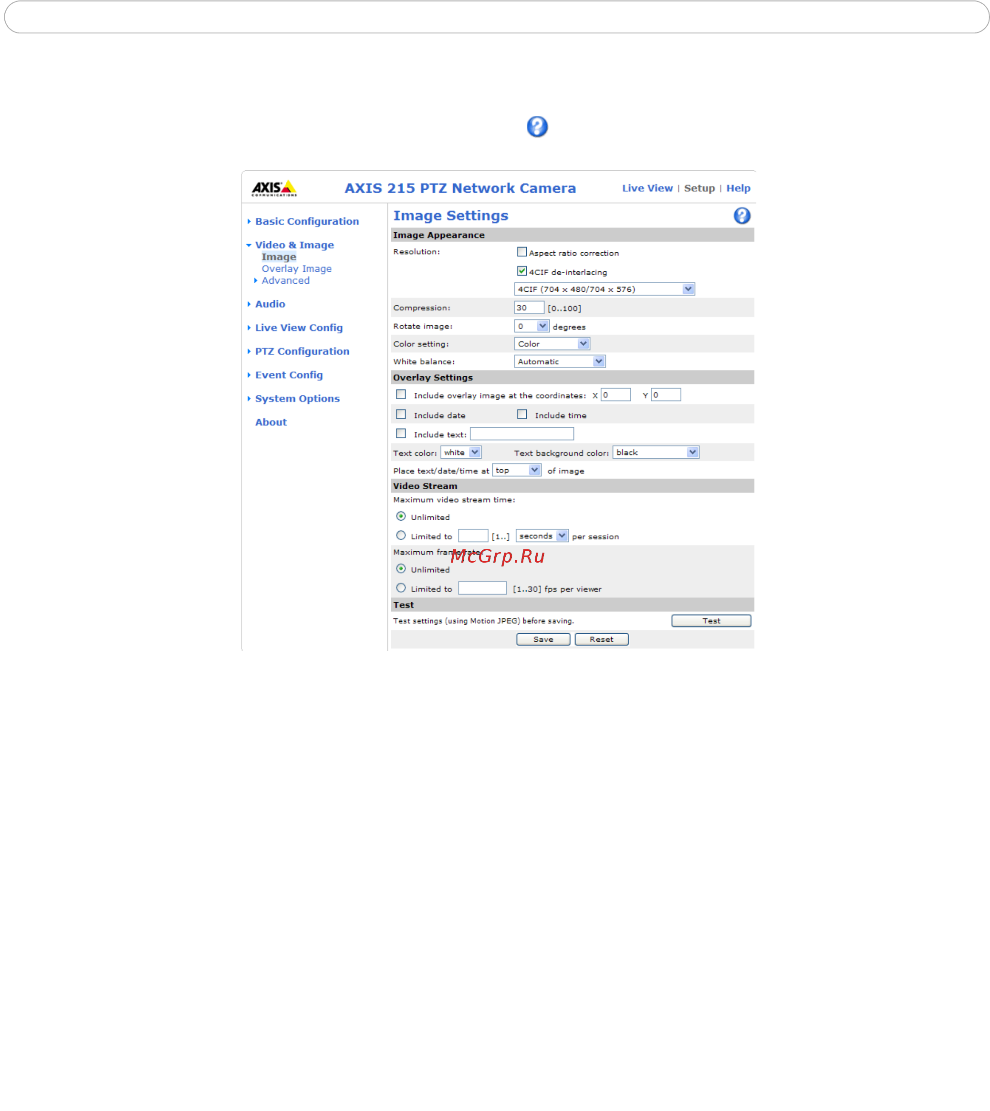Open the seconds unit dropdown
Viewport: 990px width, 1111px height.
[542, 536]
